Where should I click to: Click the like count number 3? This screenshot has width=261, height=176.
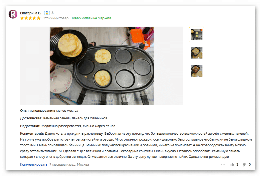pos(237,164)
